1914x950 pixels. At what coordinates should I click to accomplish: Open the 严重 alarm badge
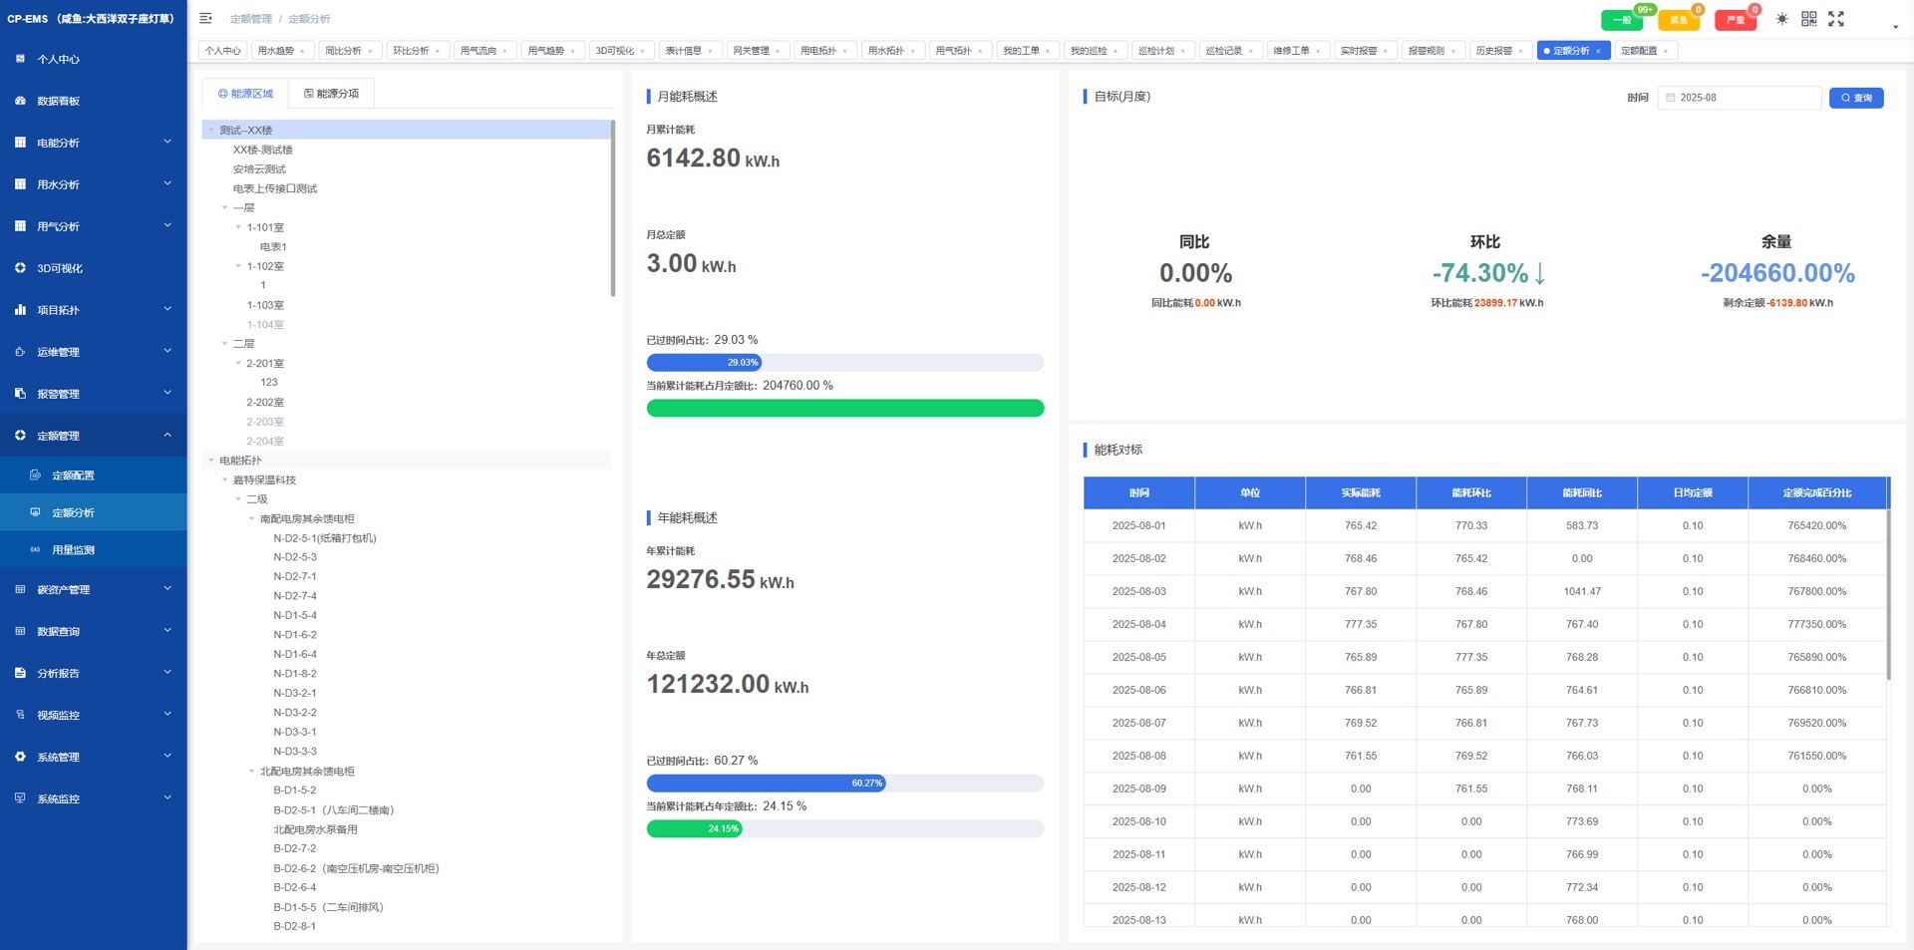point(1735,20)
